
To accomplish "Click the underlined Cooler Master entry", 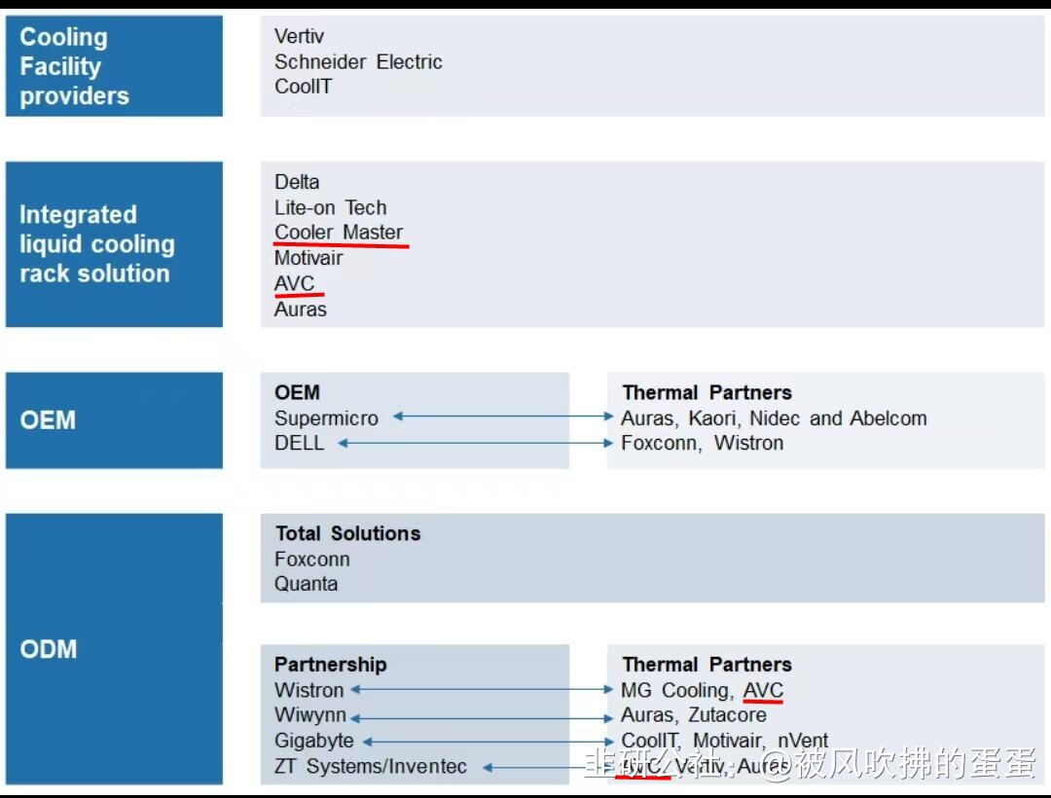I will pos(339,233).
